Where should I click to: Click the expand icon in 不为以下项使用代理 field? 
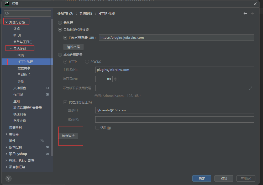[x=251, y=88]
